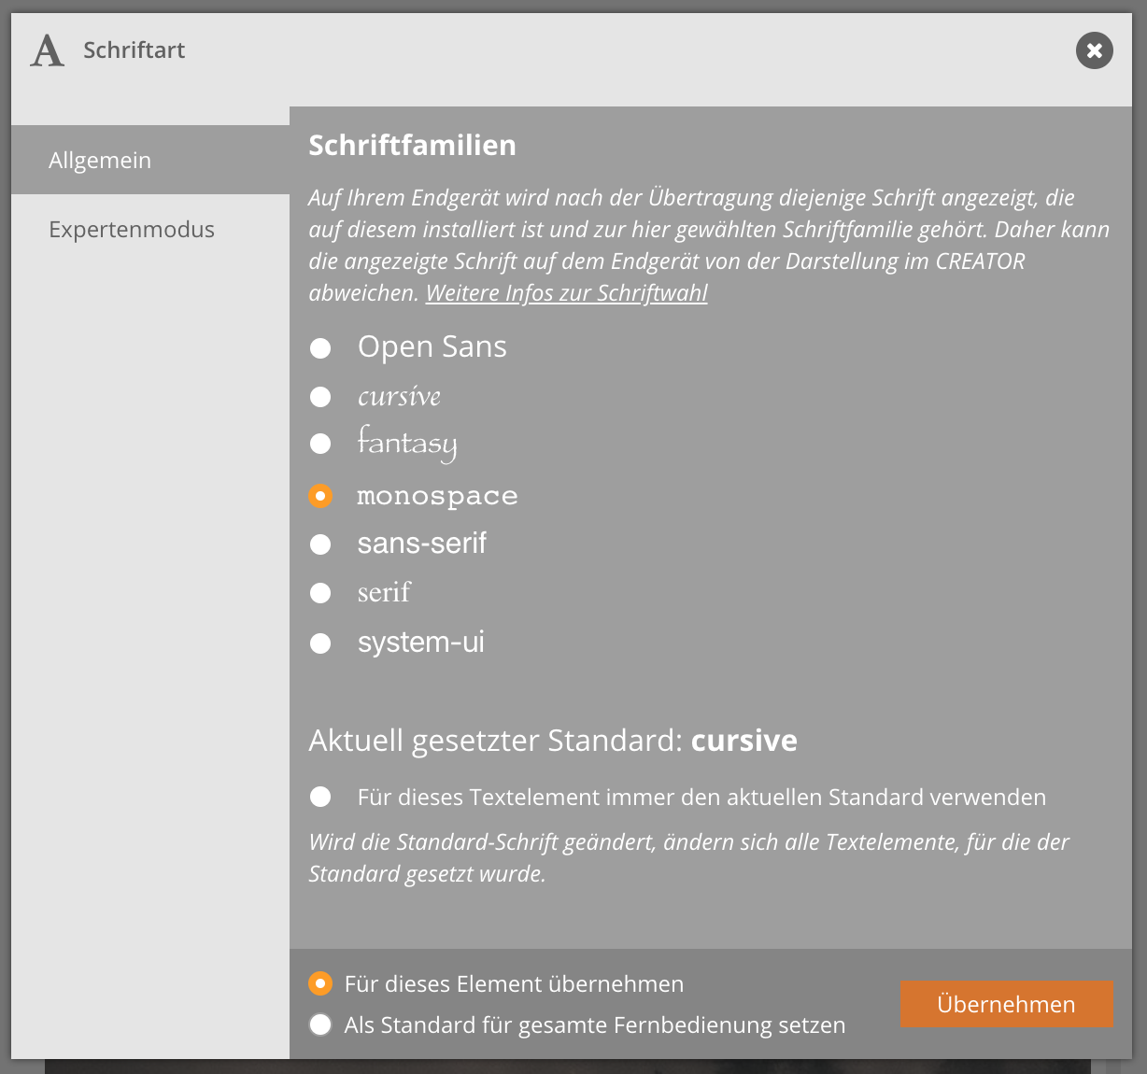Viewport: 1147px width, 1074px height.
Task: Select the serif font option
Action: [320, 593]
